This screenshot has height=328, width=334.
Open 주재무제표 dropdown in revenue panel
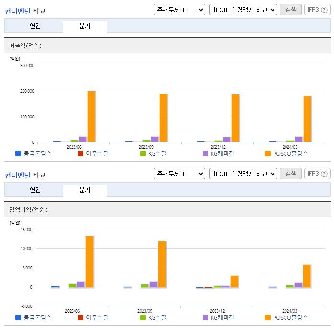tap(179, 10)
